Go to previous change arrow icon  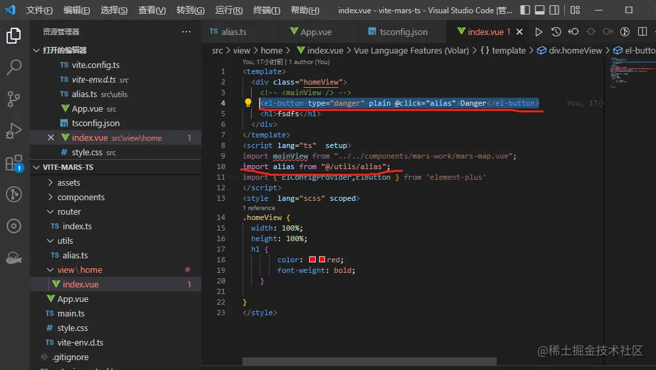573,32
